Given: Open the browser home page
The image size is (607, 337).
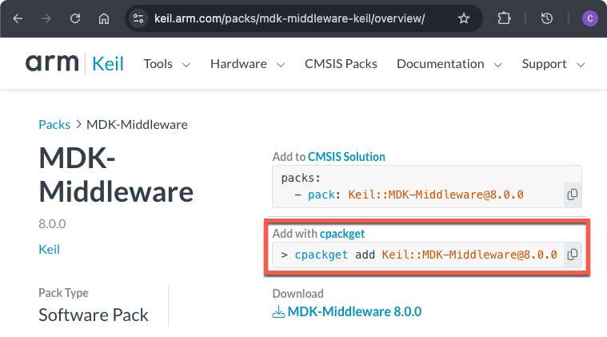Looking at the screenshot, I should point(104,18).
